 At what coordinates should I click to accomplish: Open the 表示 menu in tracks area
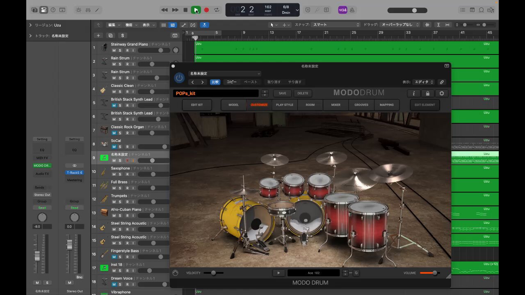pyautogui.click(x=148, y=25)
